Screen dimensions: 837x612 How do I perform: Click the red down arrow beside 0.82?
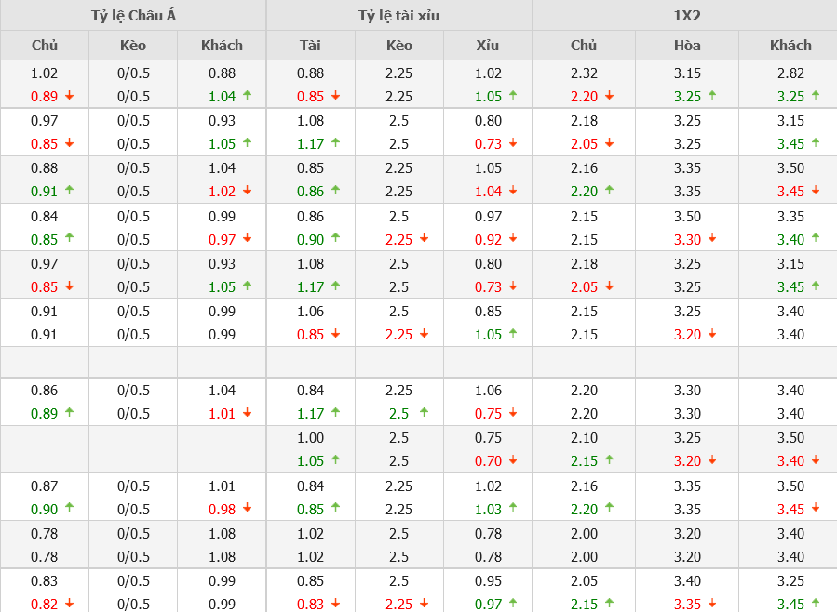[x=69, y=604]
